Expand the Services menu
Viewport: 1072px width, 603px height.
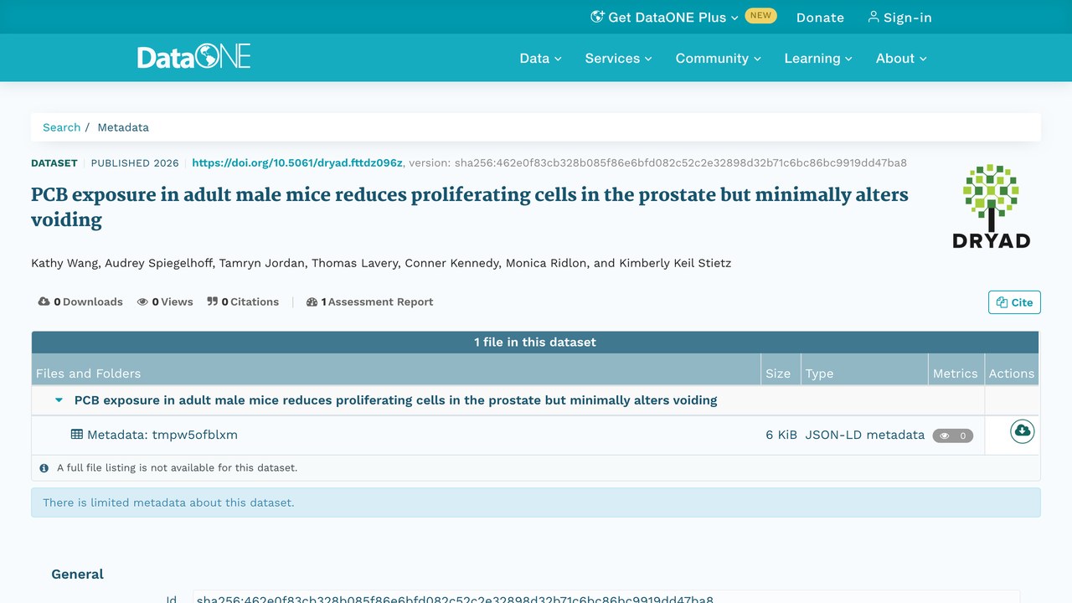618,58
